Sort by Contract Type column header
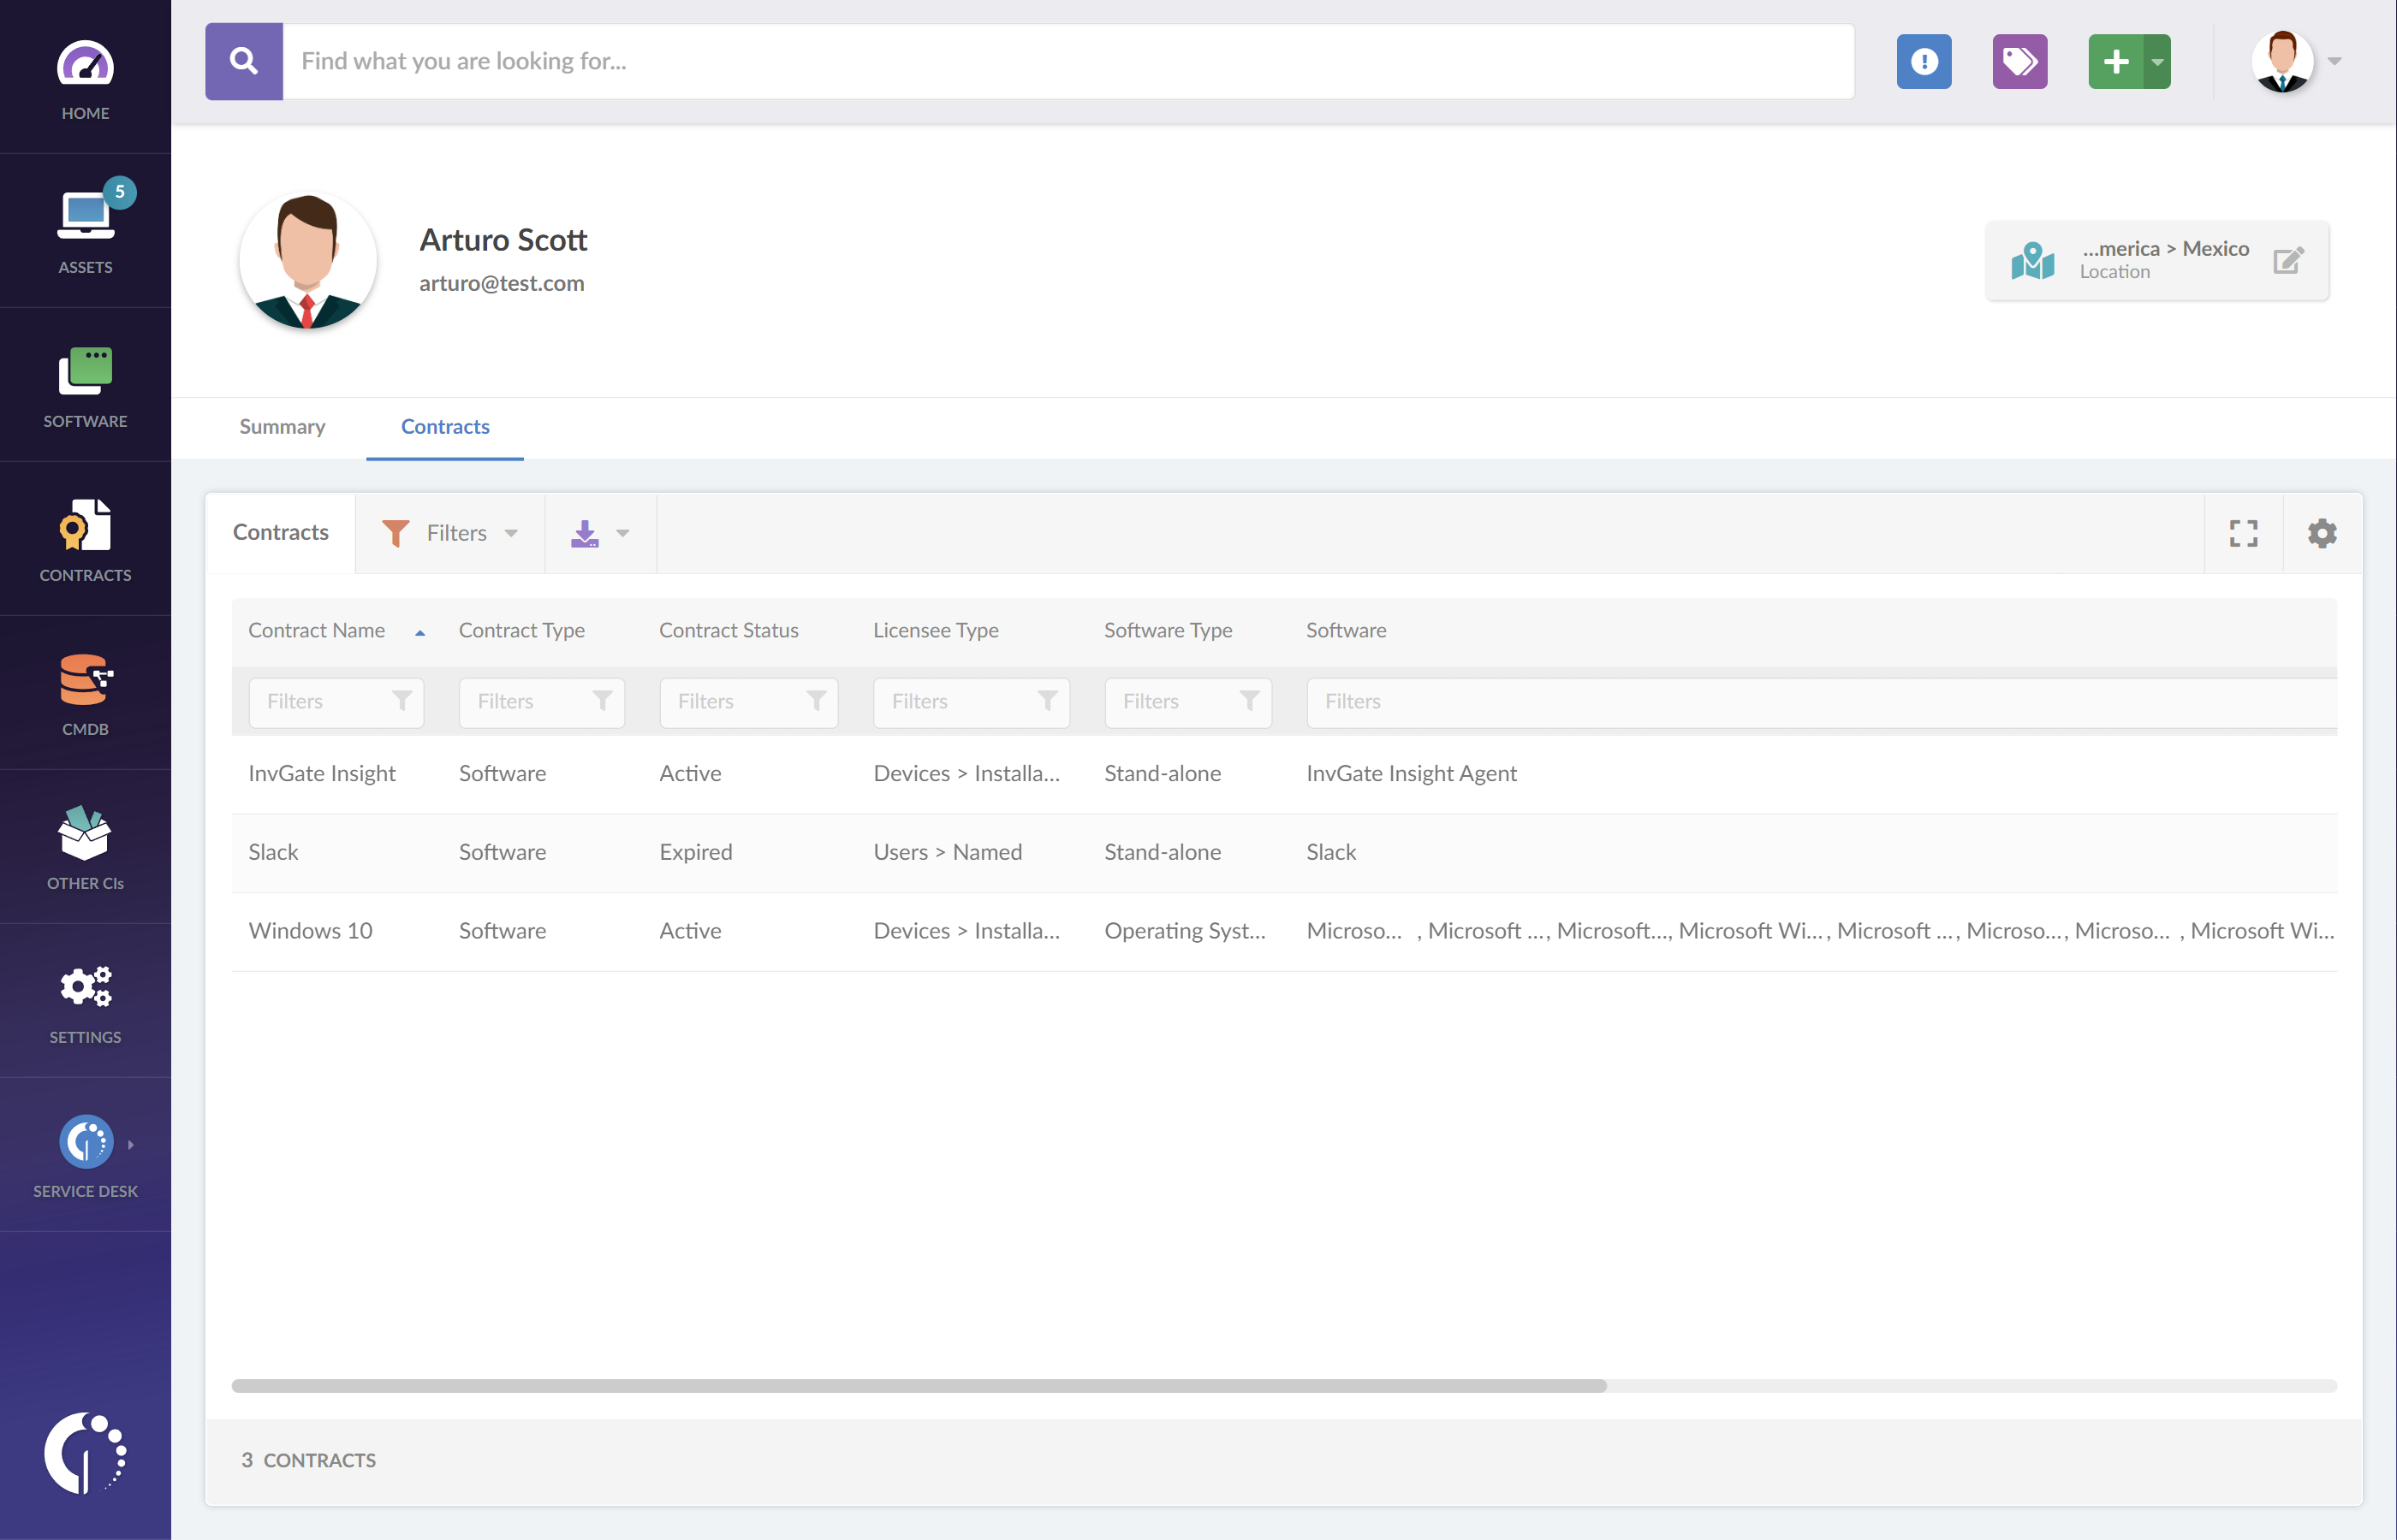Viewport: 2397px width, 1540px height. tap(521, 630)
